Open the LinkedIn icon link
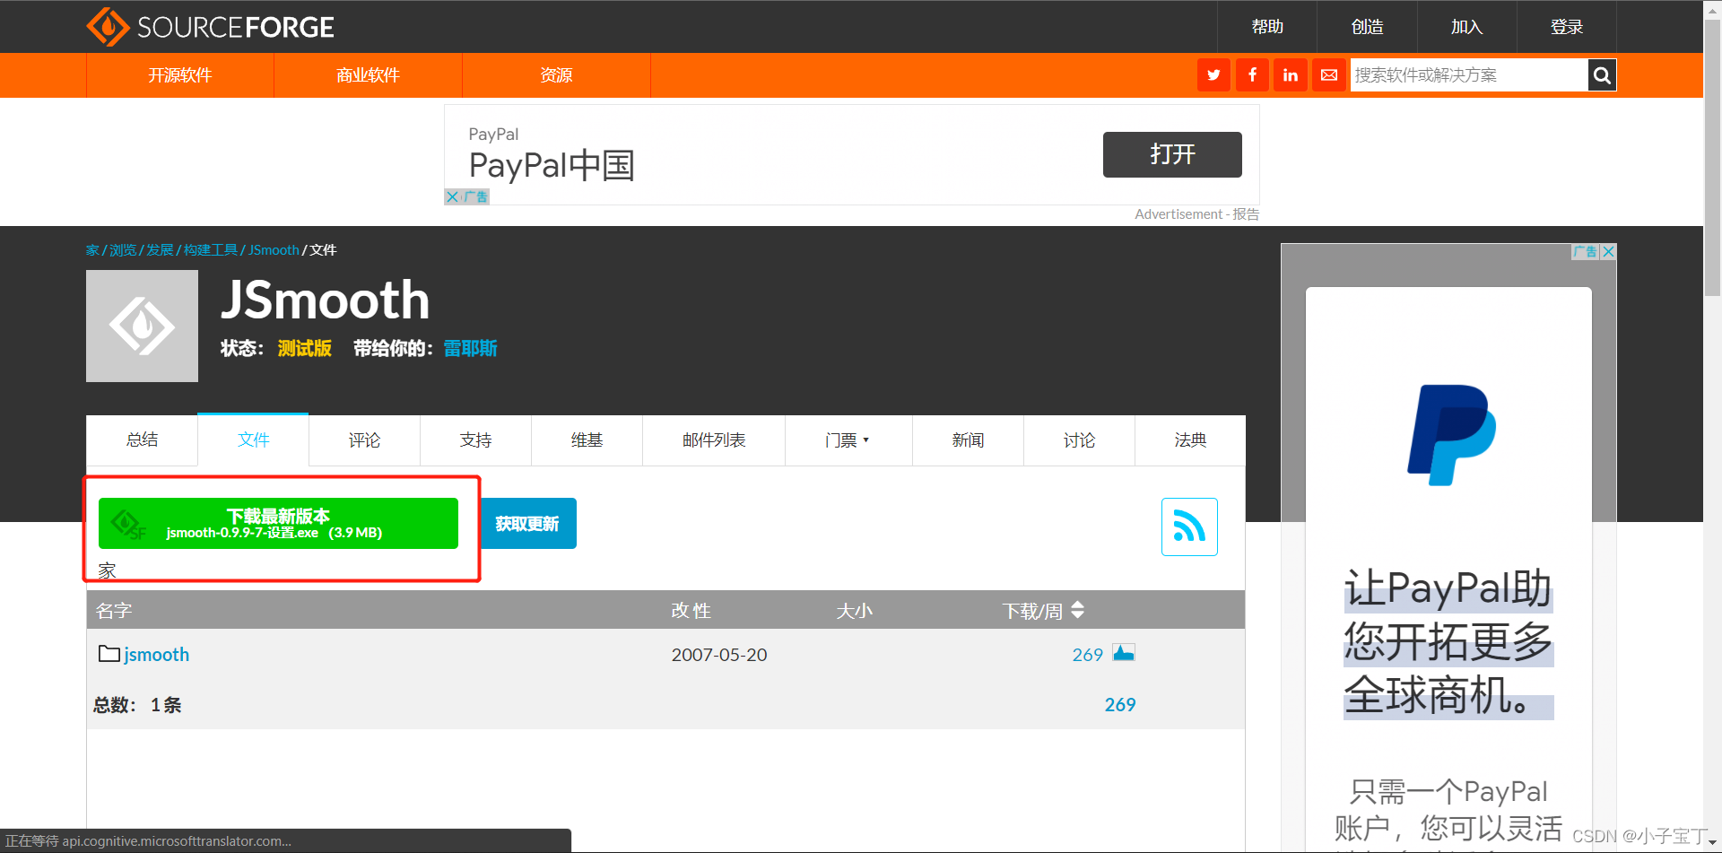Image resolution: width=1722 pixels, height=853 pixels. [x=1290, y=74]
